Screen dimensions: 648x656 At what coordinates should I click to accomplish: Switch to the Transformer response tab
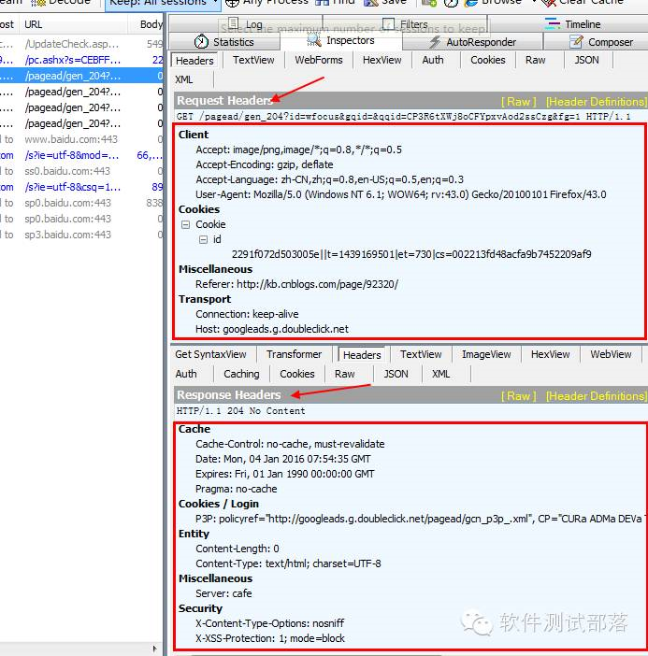pos(295,354)
